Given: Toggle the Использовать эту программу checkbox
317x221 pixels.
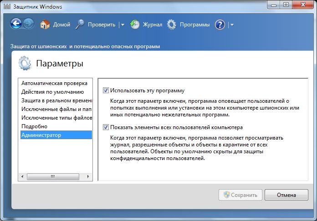Looking at the screenshot, I should [x=106, y=90].
